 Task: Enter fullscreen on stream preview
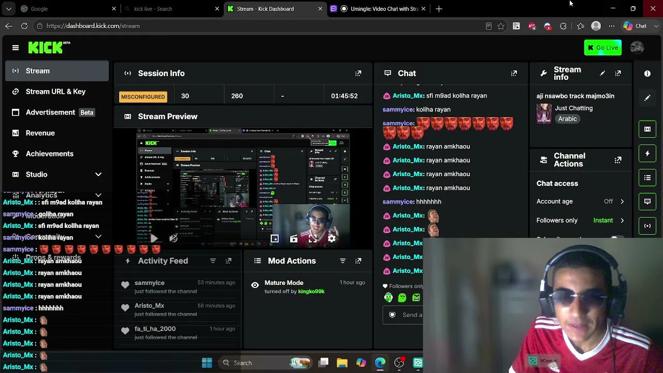click(313, 239)
